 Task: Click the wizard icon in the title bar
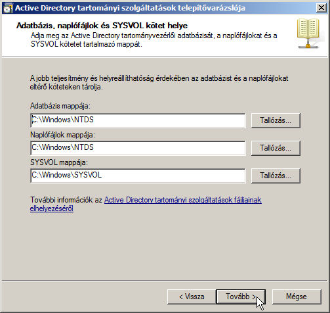coord(8,8)
